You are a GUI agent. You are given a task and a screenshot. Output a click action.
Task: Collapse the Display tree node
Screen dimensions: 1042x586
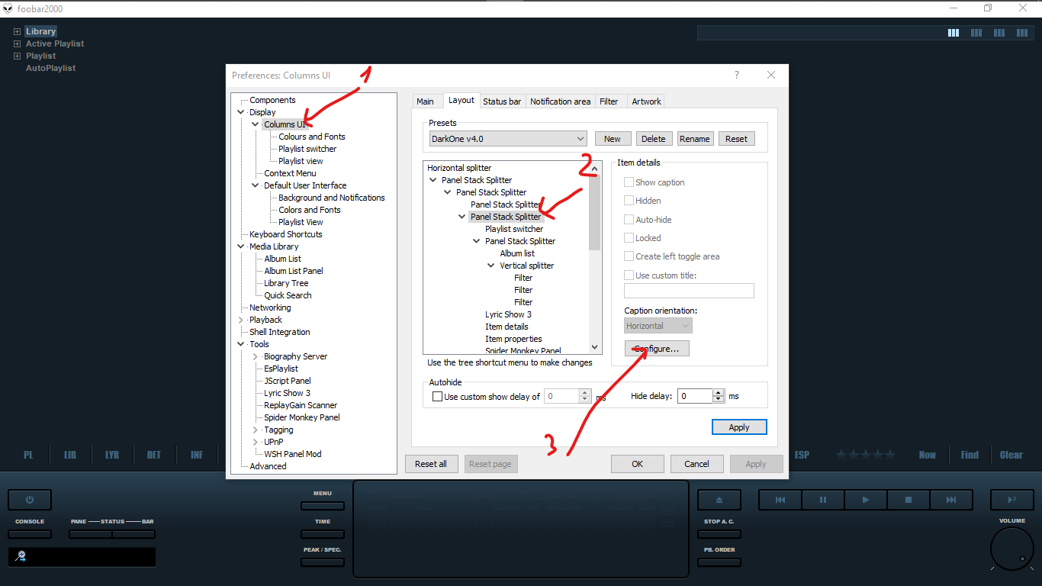point(241,112)
